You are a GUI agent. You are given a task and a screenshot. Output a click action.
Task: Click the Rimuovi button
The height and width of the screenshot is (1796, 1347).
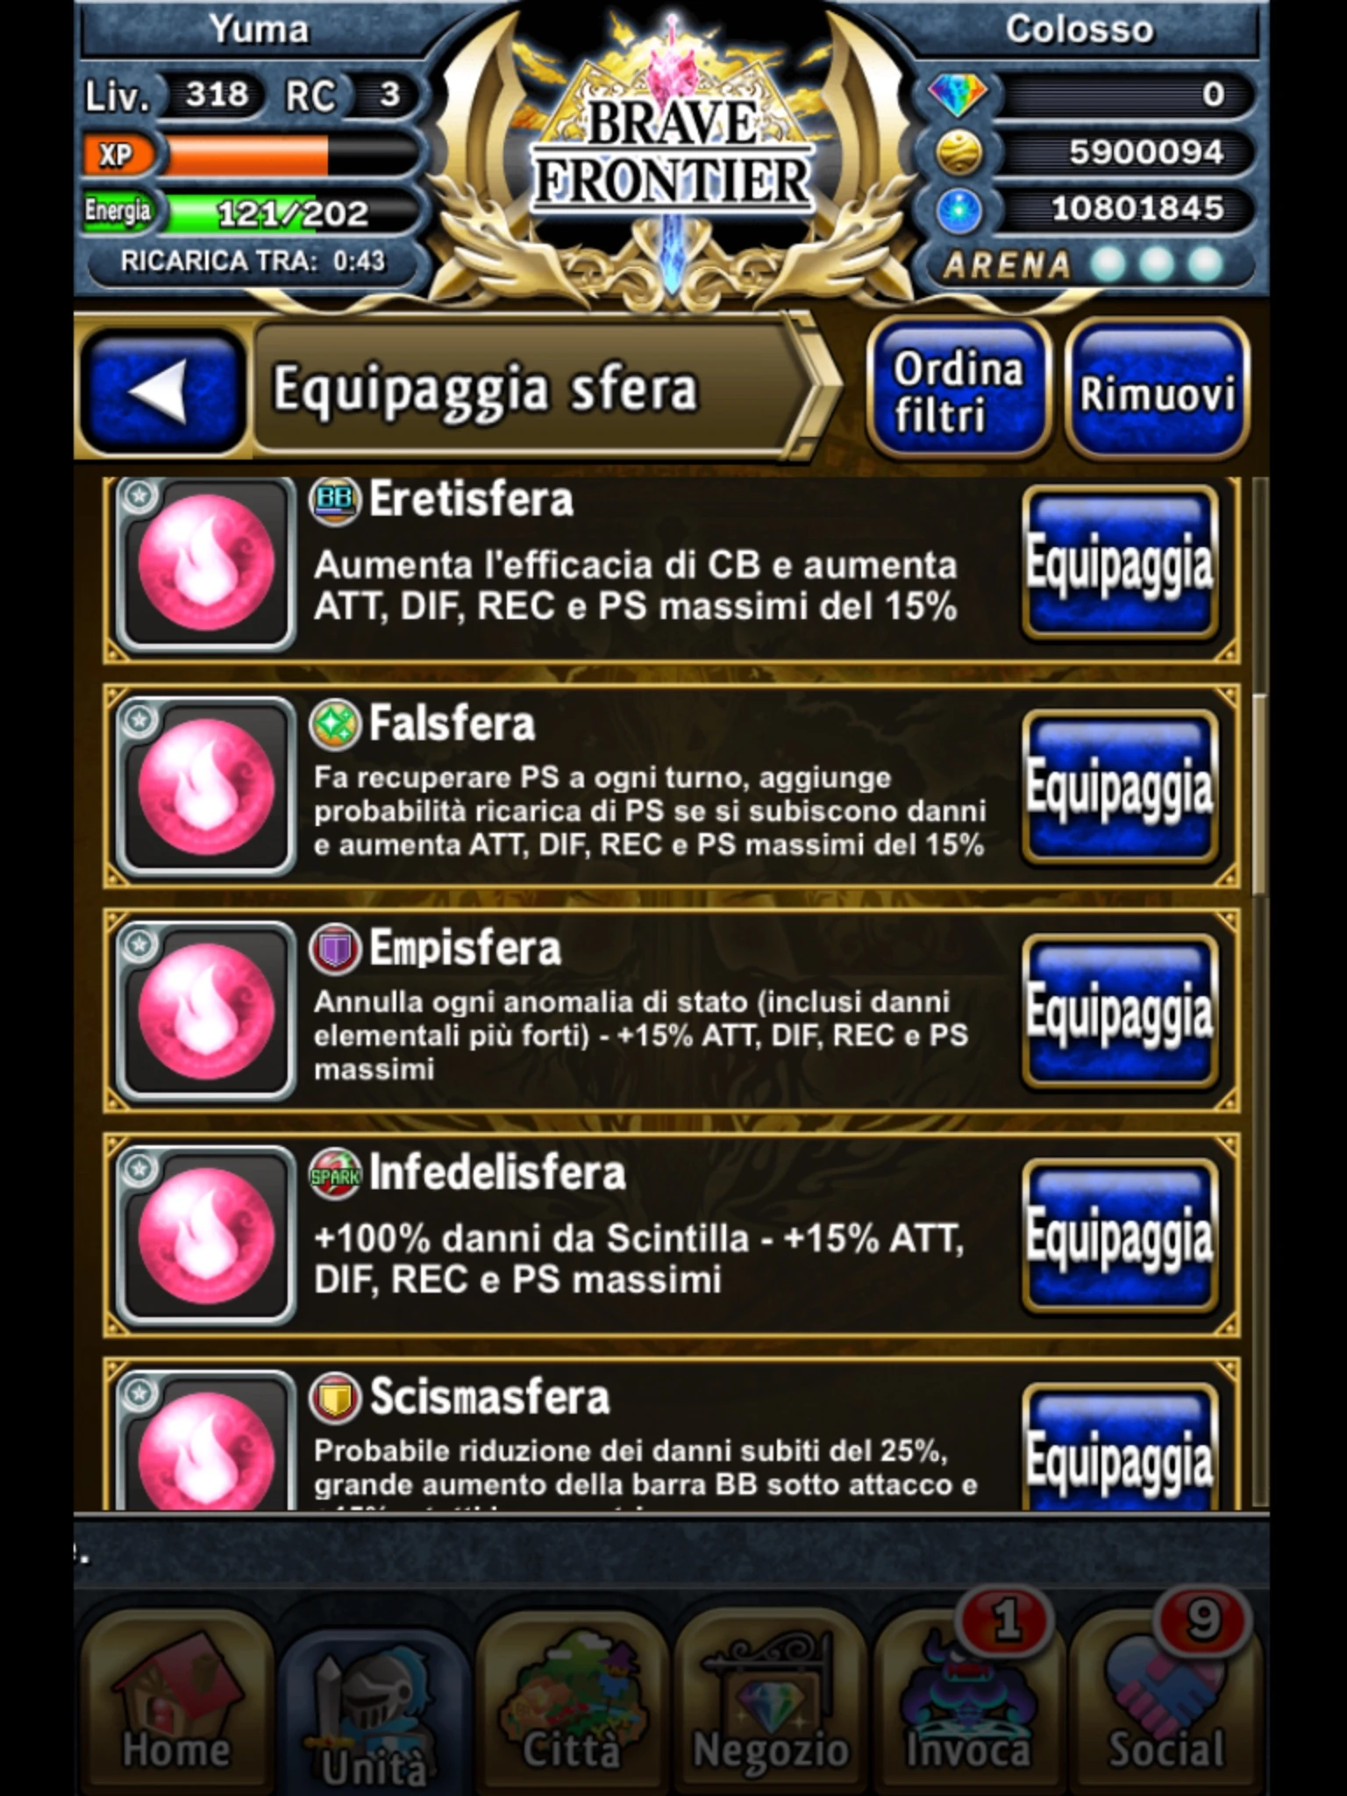tap(1157, 389)
